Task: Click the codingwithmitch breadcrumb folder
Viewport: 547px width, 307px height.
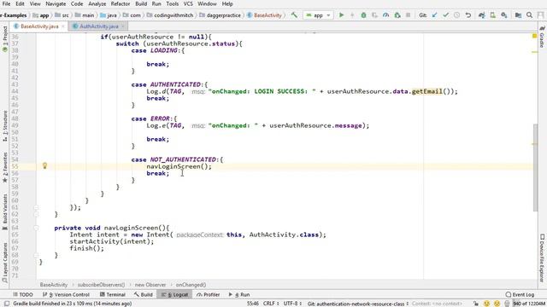Action: click(x=170, y=15)
